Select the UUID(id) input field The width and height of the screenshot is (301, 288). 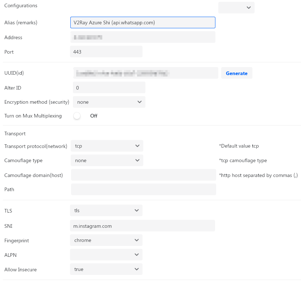point(145,73)
